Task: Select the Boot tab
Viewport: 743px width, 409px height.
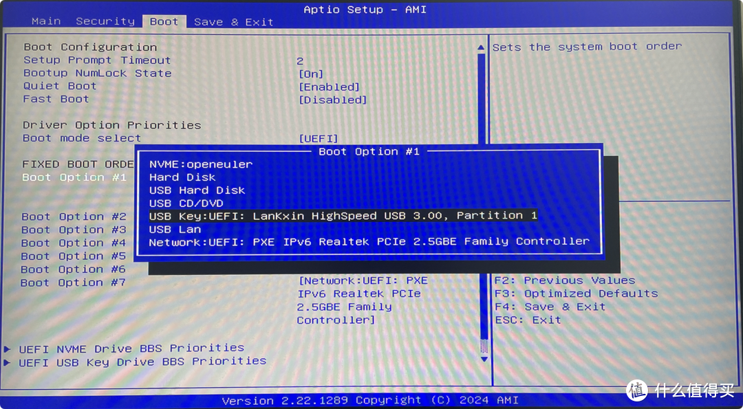Action: click(164, 22)
